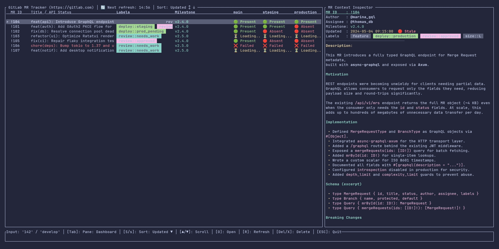This screenshot has height=249, width=499.
Task: Click the production column header
Action: click(305, 12)
